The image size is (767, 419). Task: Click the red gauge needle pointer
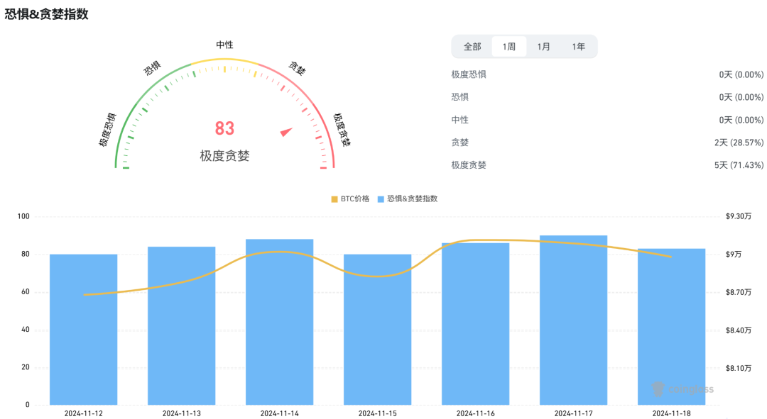tap(287, 132)
